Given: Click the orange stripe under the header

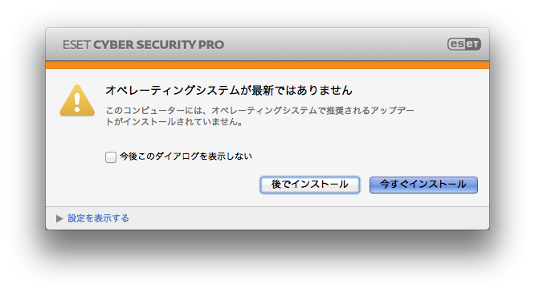Looking at the screenshot, I should pos(267,65).
